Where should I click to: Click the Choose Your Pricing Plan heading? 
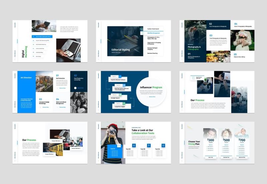(x=194, y=143)
